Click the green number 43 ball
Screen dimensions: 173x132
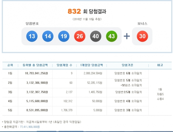click(x=112, y=36)
